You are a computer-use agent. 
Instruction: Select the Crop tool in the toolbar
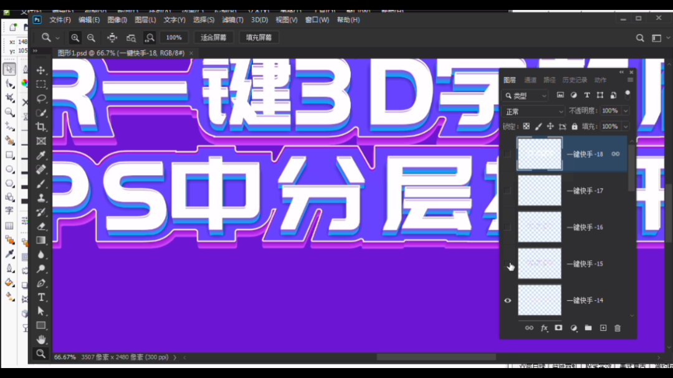pos(41,126)
